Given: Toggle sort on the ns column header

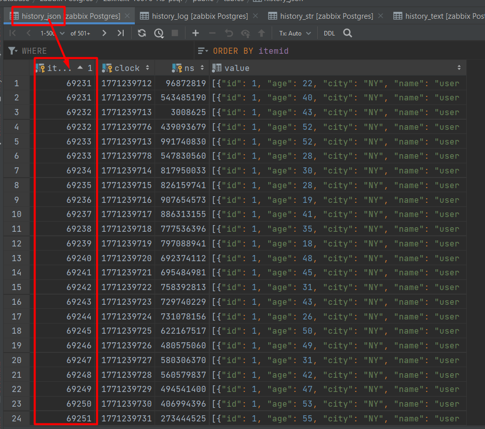Looking at the screenshot, I should 202,68.
